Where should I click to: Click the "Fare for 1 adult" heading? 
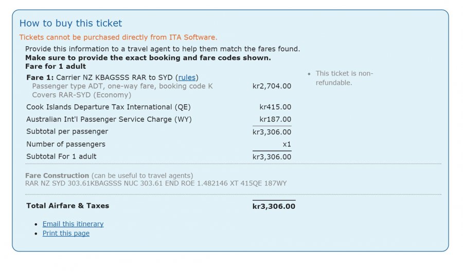point(56,66)
